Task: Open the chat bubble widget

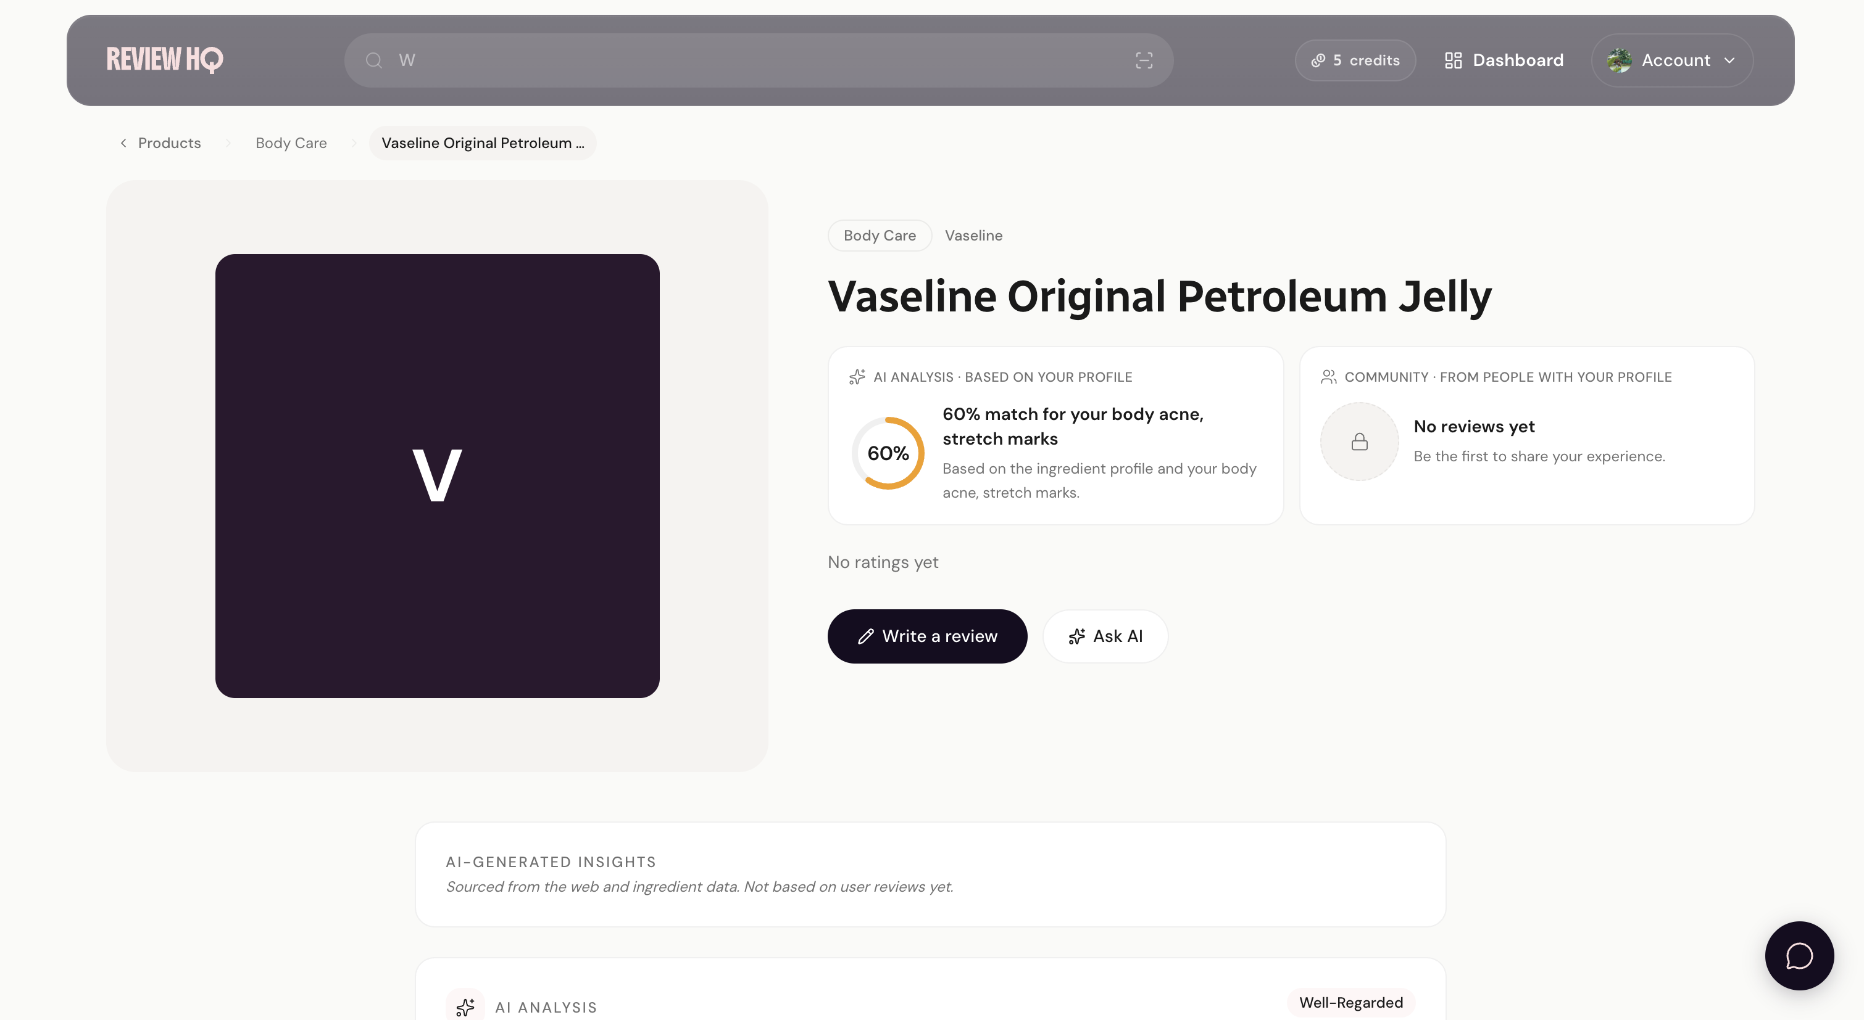Action: click(1799, 956)
